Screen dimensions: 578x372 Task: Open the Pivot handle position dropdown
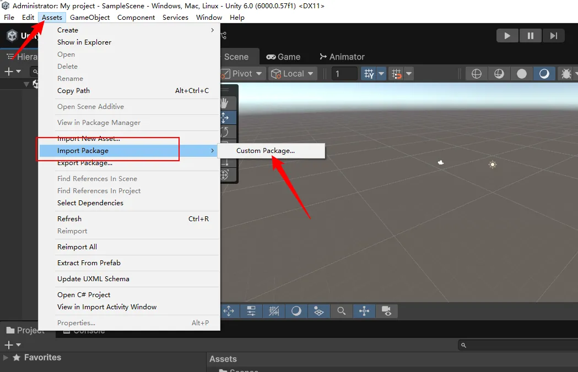(x=242, y=74)
